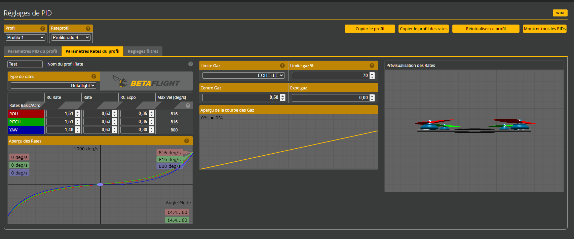The height and width of the screenshot is (239, 574).
Task: Click the Rates Basic/Acro help icon
Action: tap(188, 106)
